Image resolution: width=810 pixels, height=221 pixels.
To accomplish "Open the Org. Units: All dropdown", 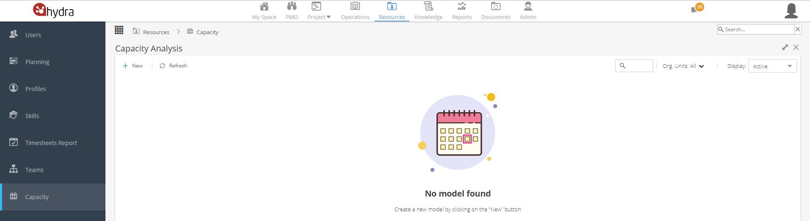I will coord(683,66).
